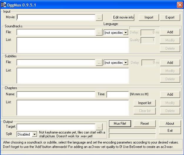Click the Subtitles Delay field
184x155 pixels.
(x=148, y=63)
